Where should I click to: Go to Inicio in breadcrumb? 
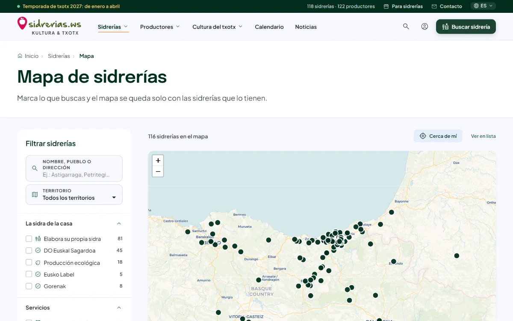click(32, 56)
